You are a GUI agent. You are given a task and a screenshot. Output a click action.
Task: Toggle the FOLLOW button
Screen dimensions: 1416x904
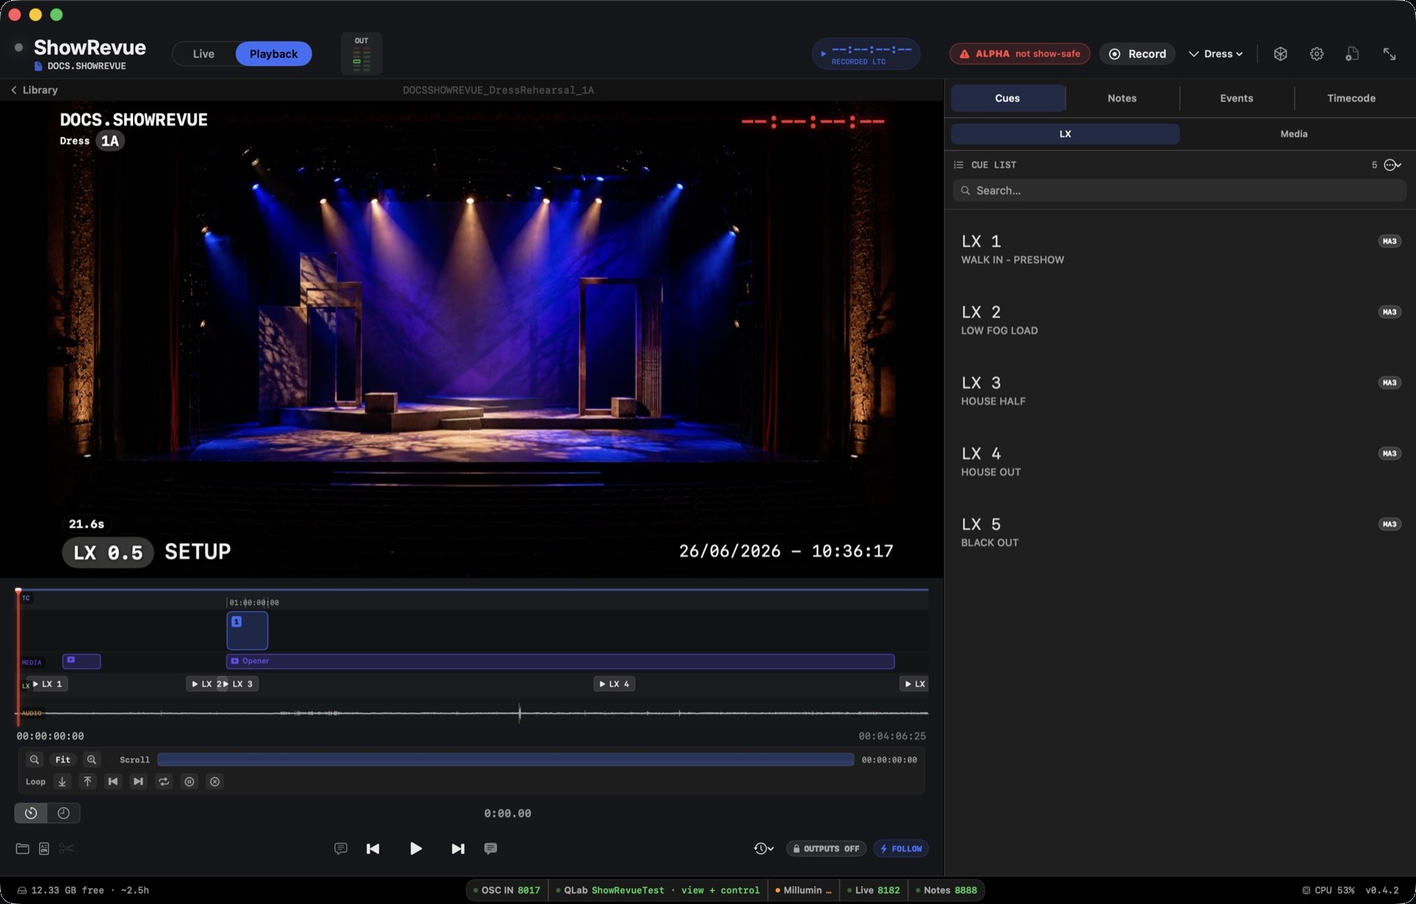[x=901, y=849]
